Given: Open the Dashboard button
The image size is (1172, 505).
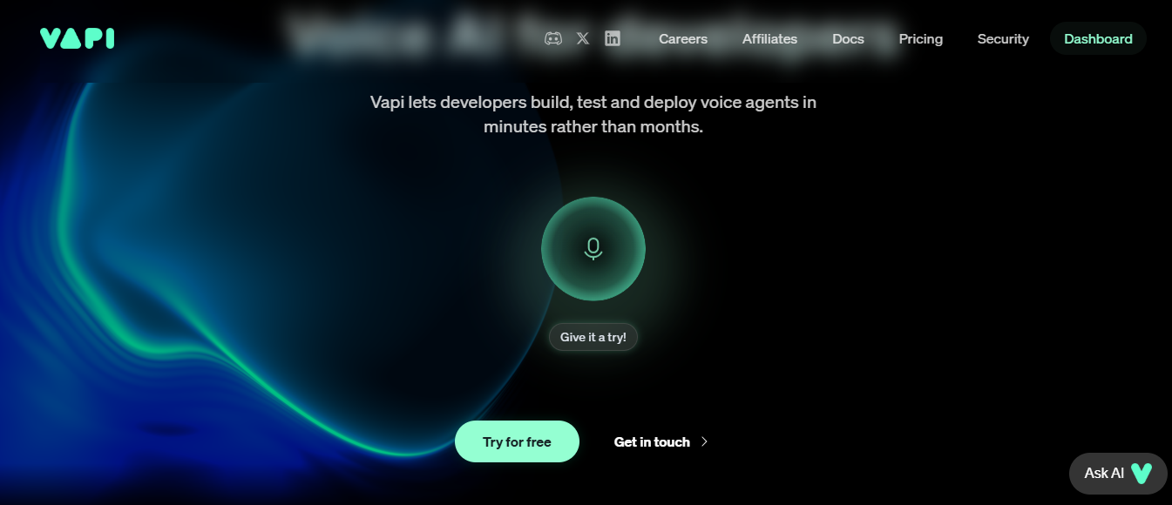Looking at the screenshot, I should (1098, 39).
